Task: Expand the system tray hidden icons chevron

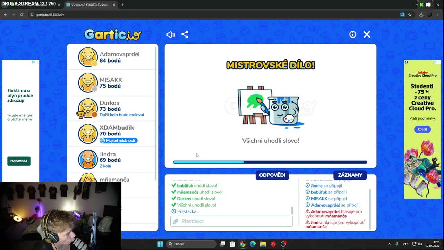Action: 389,244
